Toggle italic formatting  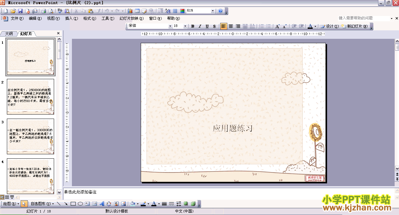coord(200,26)
